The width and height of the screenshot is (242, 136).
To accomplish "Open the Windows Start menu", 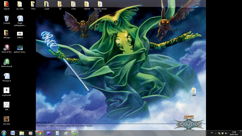I will point(4,133).
